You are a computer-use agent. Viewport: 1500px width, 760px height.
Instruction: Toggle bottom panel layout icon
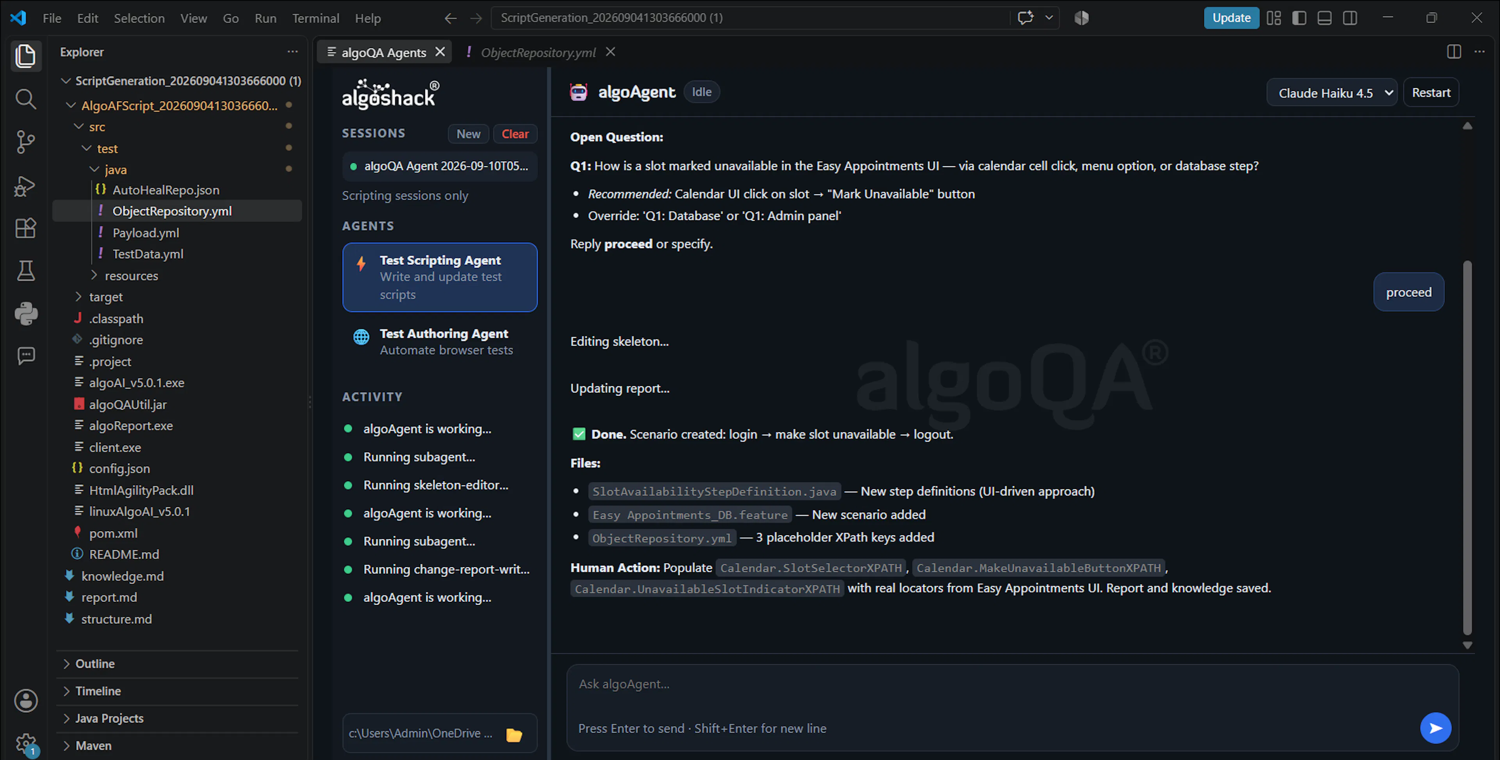[1324, 18]
